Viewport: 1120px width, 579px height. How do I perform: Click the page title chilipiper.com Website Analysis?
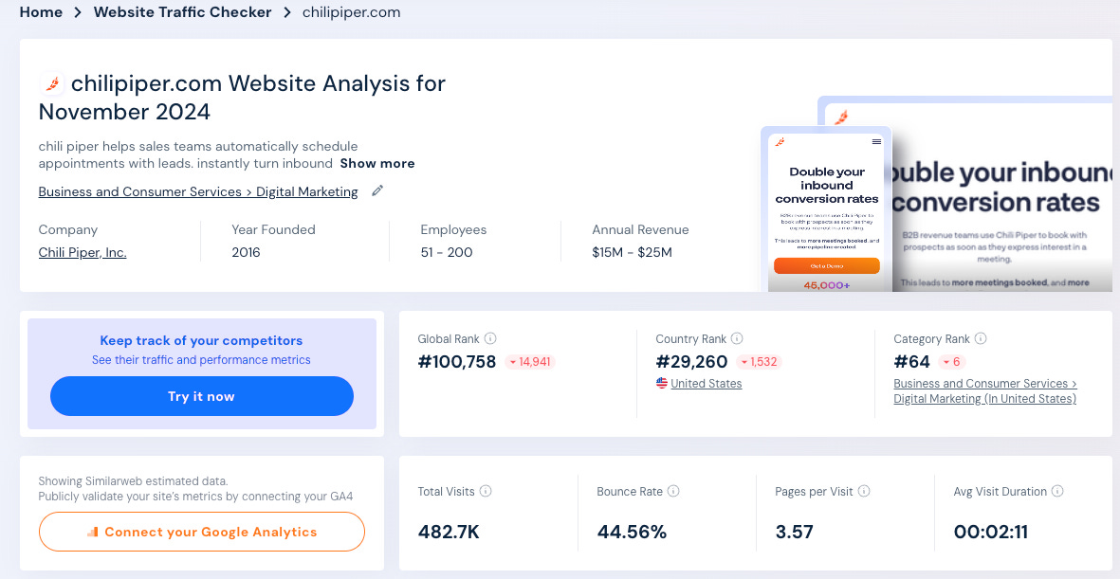point(242,97)
